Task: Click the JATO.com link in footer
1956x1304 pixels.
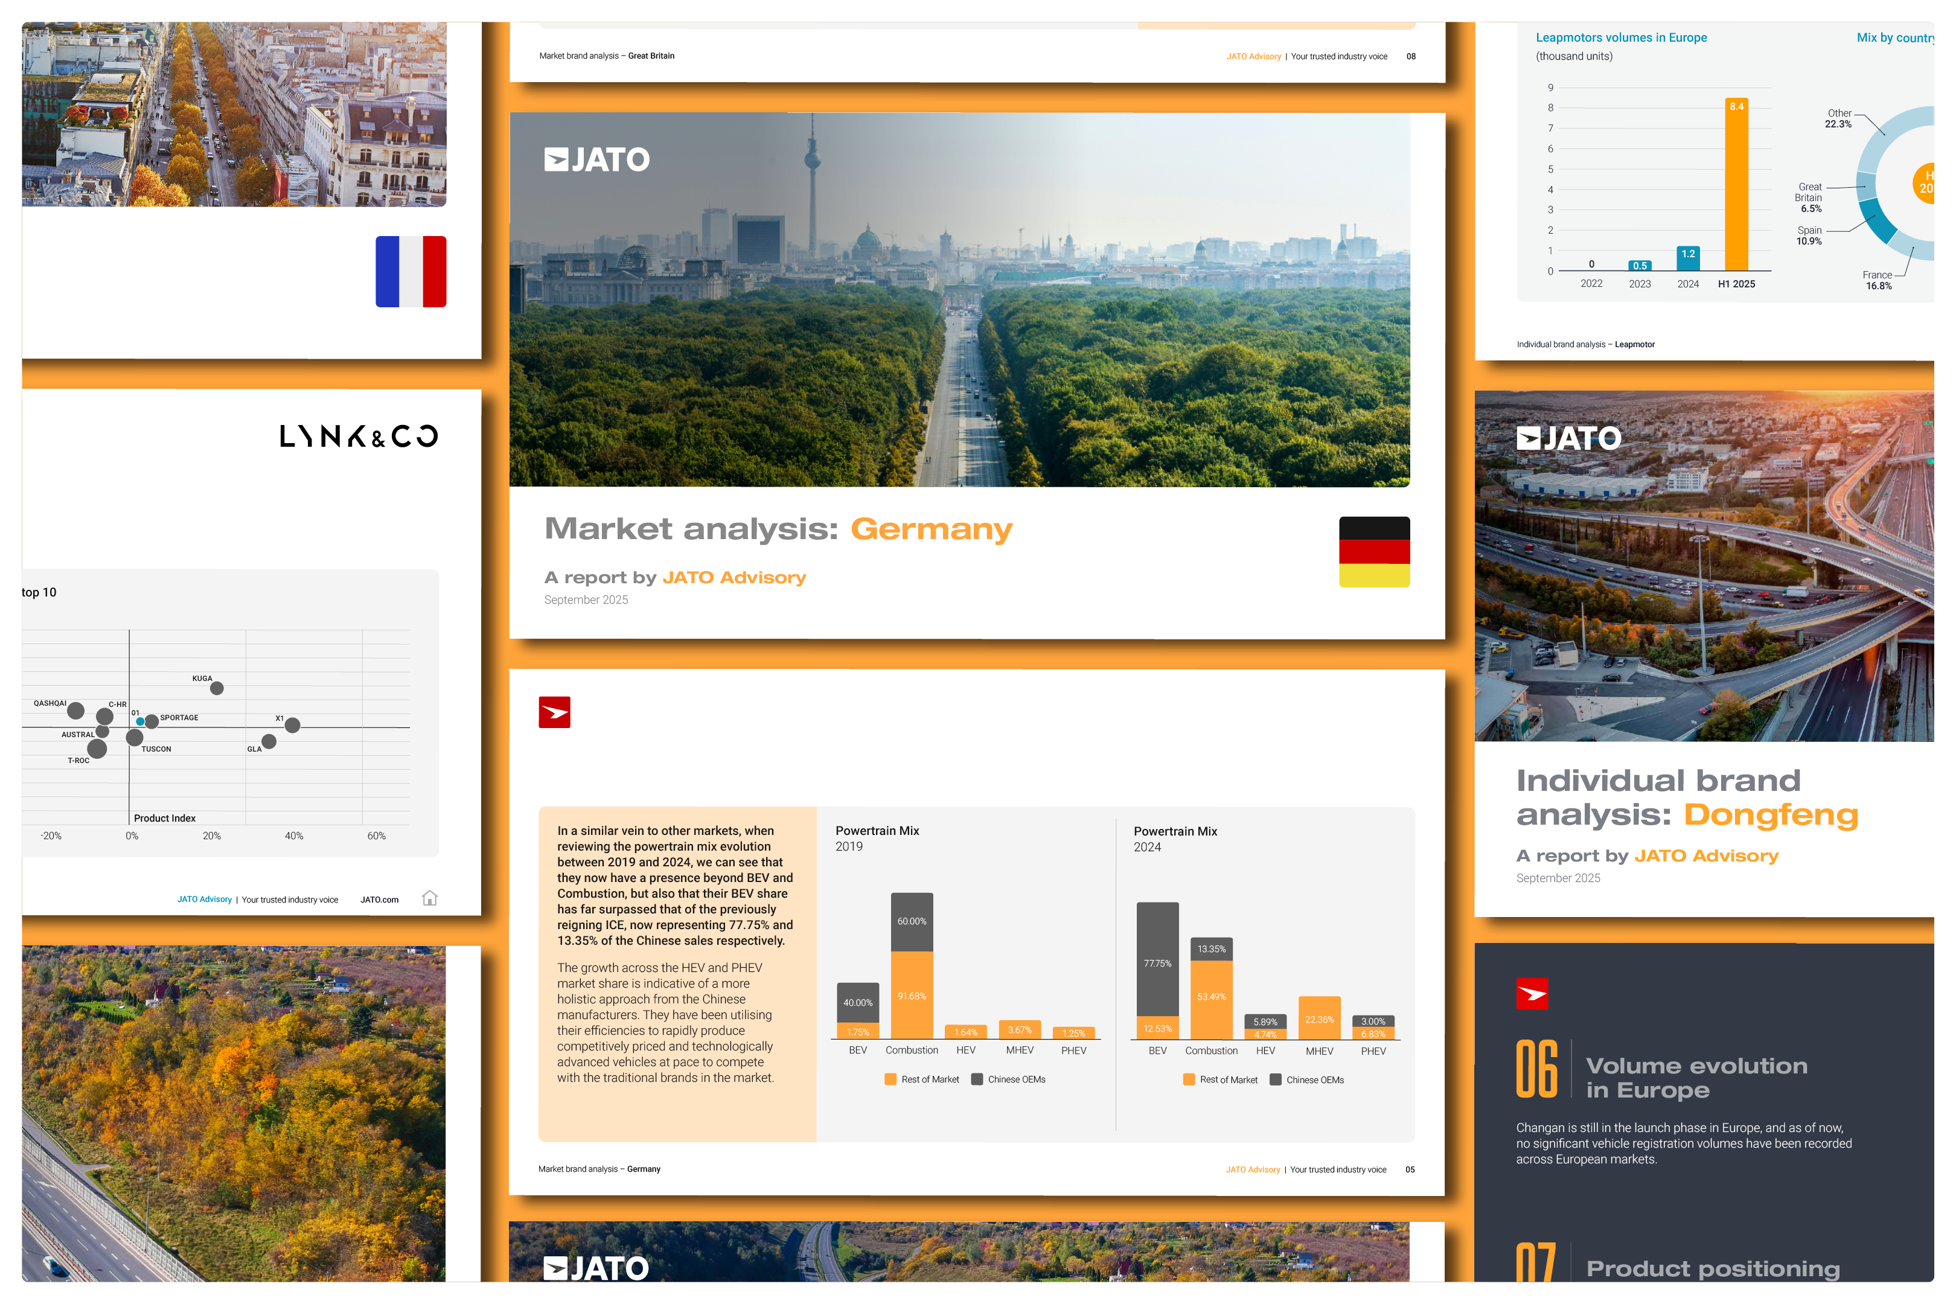Action: click(379, 900)
